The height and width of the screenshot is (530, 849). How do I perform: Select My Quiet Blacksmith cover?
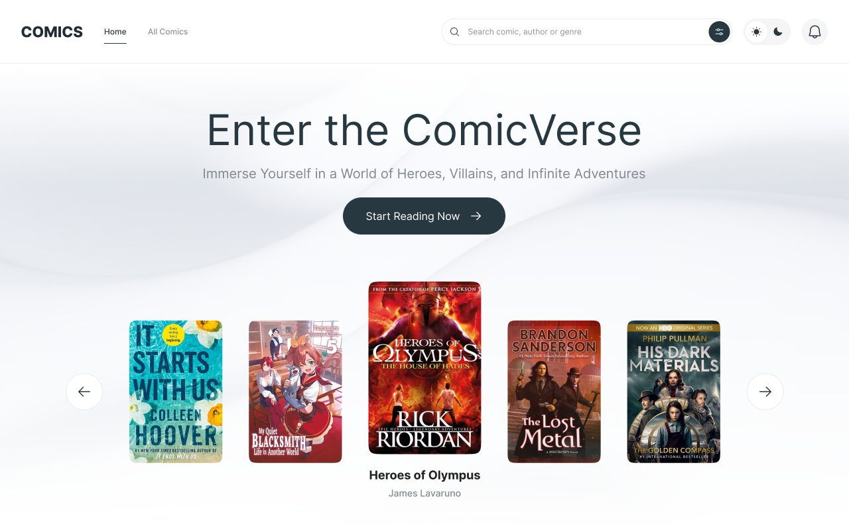295,392
